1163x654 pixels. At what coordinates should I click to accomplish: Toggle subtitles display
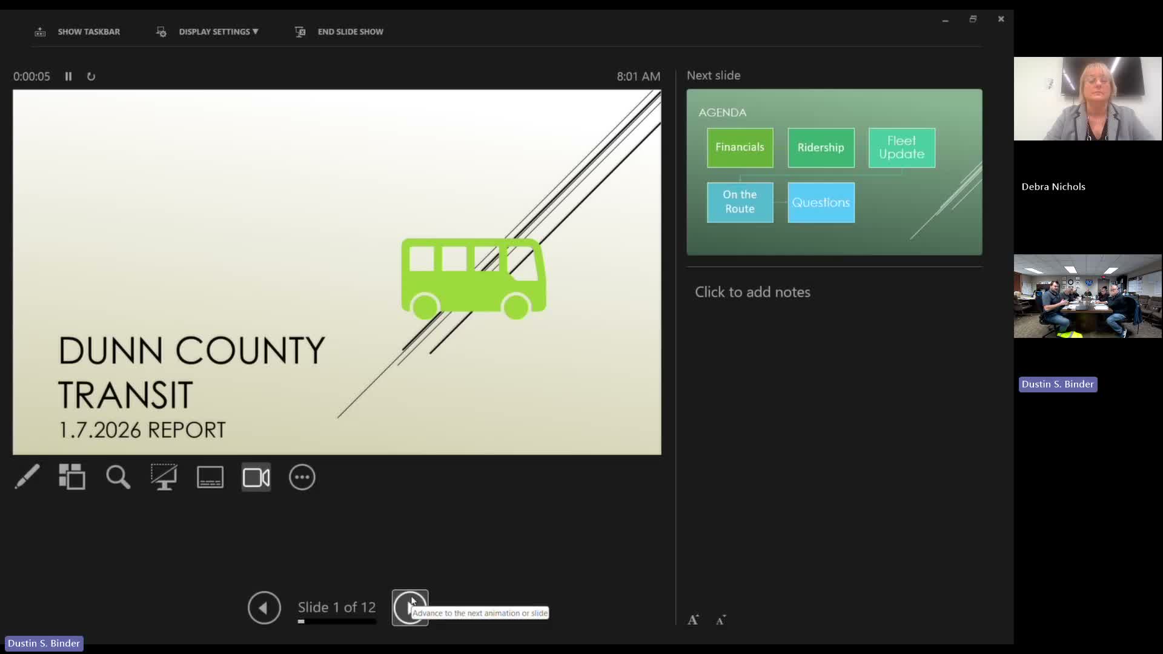pos(210,477)
